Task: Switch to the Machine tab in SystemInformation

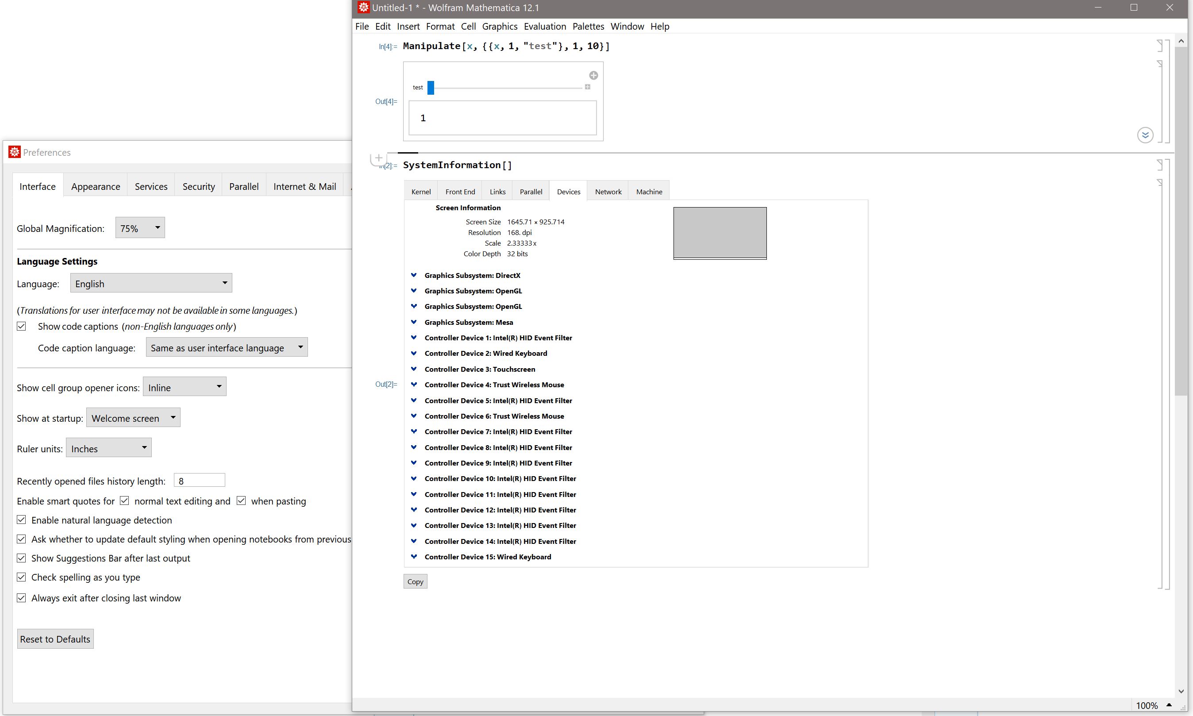Action: coord(649,191)
